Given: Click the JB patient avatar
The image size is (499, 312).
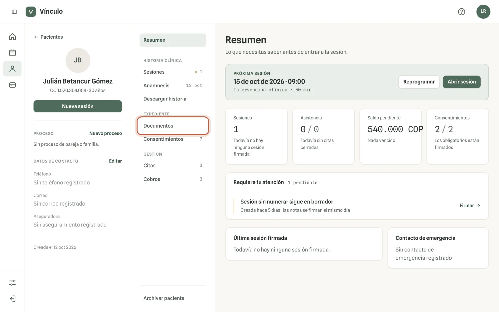Looking at the screenshot, I should pos(78,60).
